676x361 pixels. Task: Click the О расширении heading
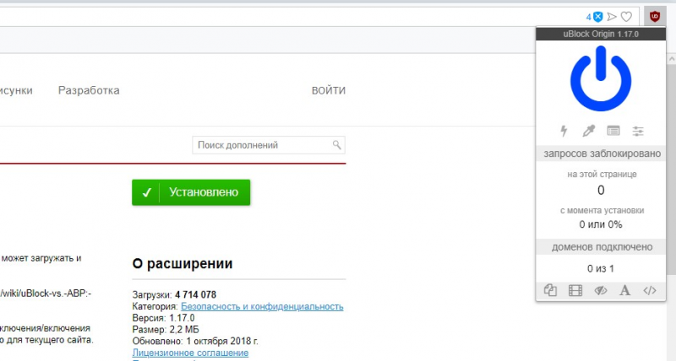[x=183, y=263]
